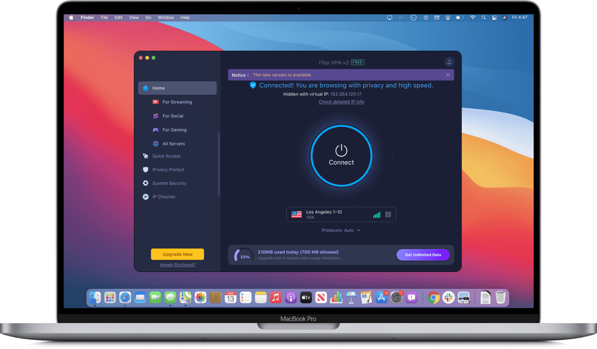Click Get Unlimited Data button
Screen dimensions: 597x349
423,255
